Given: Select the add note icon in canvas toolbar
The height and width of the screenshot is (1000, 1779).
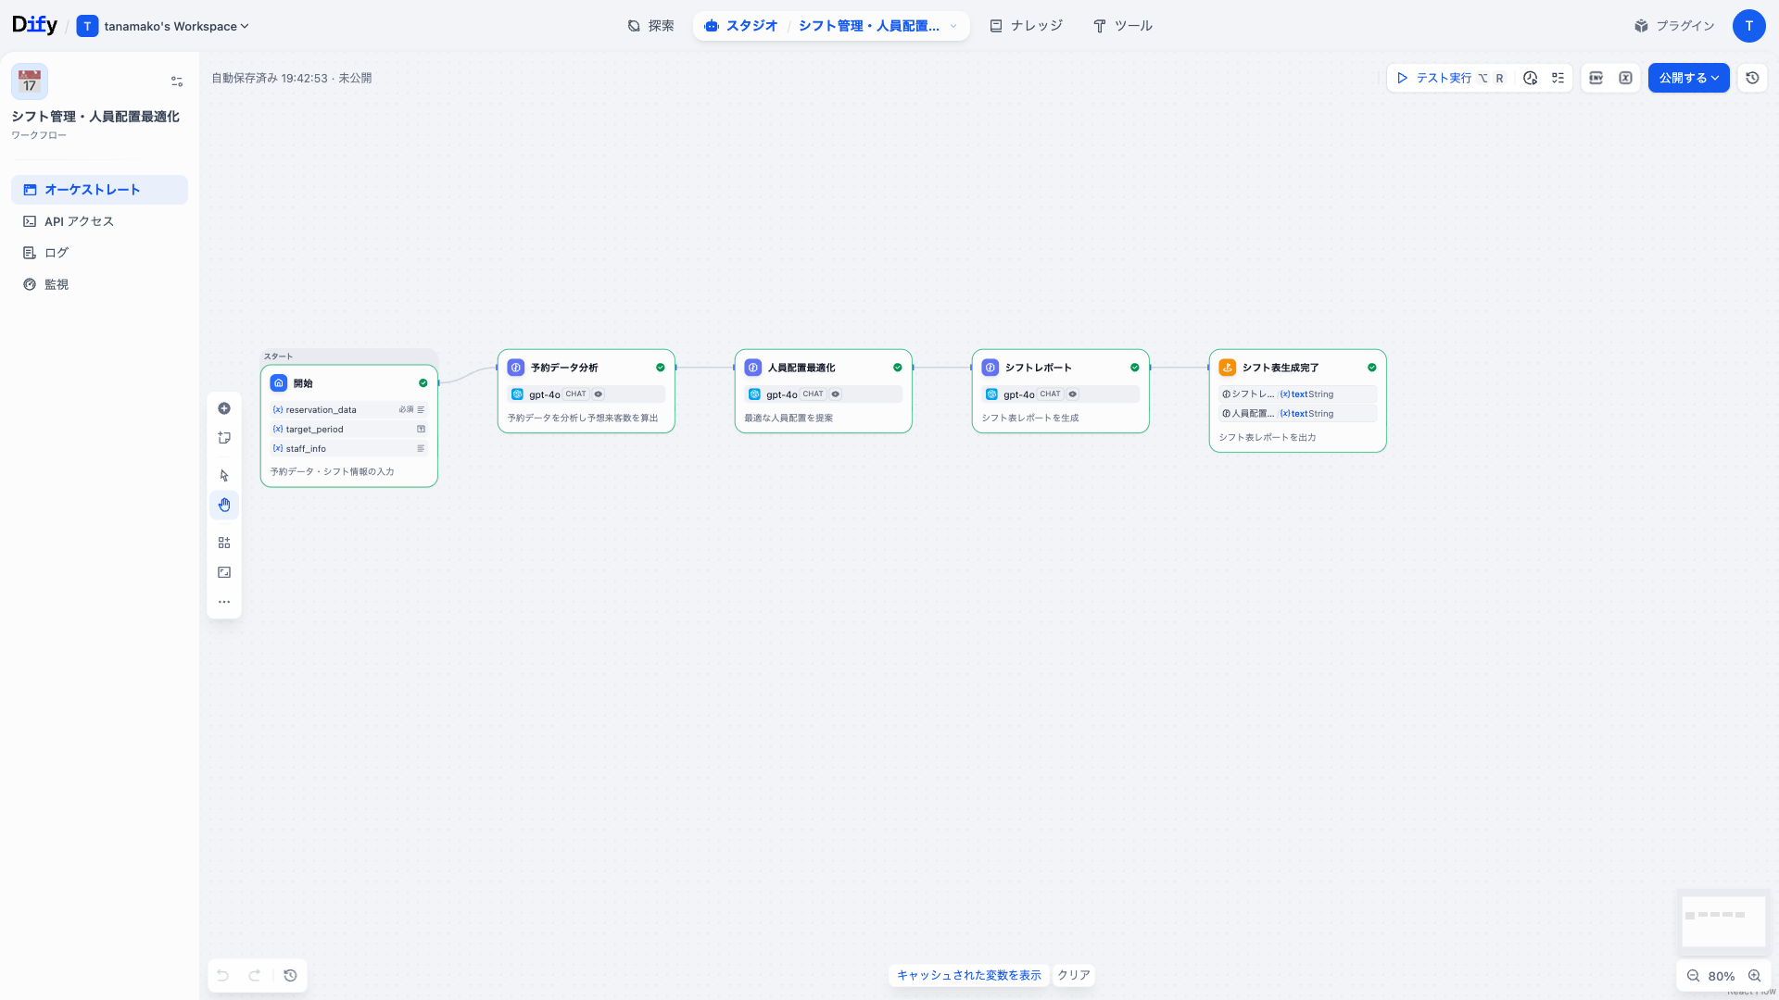Looking at the screenshot, I should 223,437.
